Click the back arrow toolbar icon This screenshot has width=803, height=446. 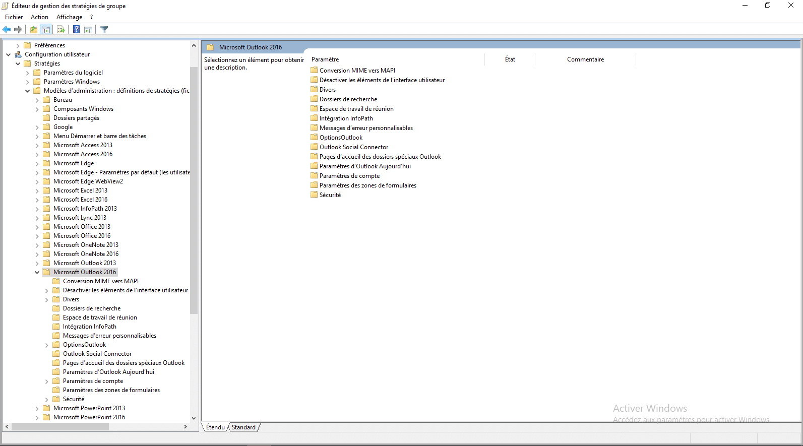pos(7,30)
